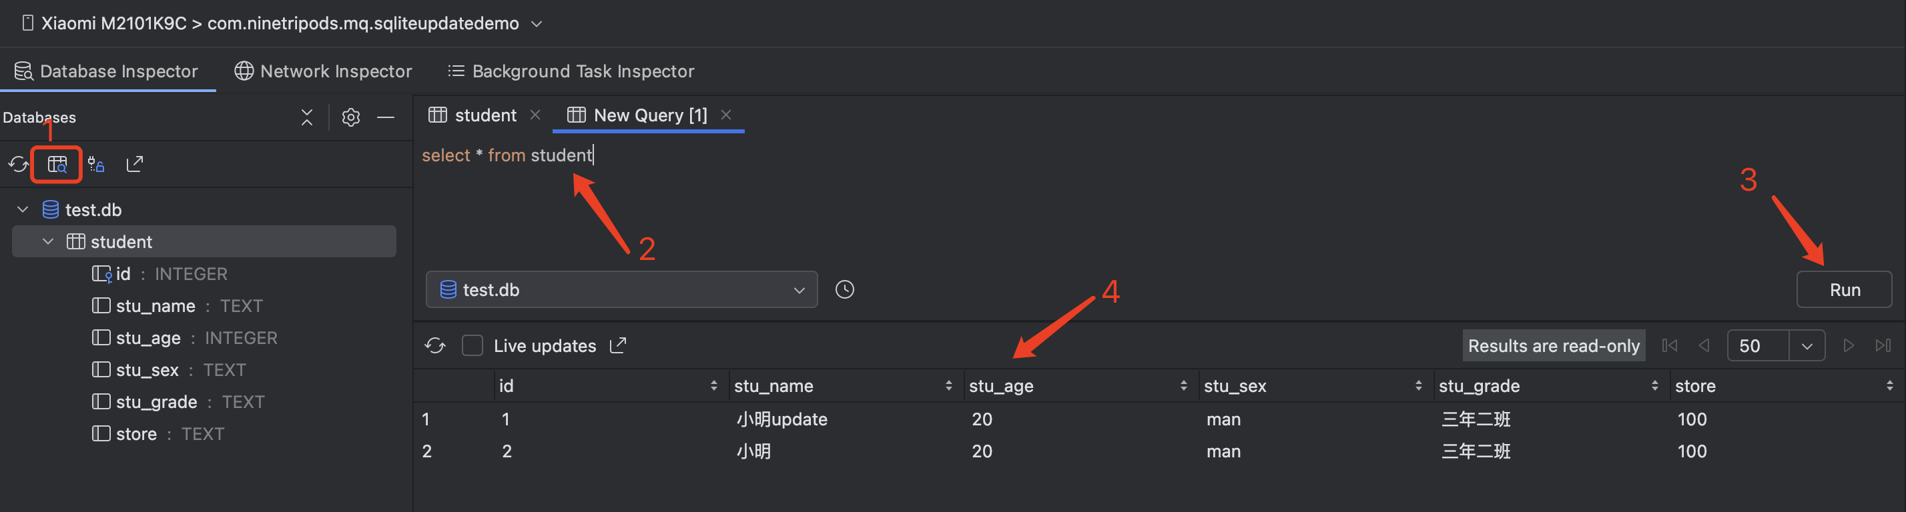Collapse the student table columns
This screenshot has width=1906, height=512.
[47, 241]
